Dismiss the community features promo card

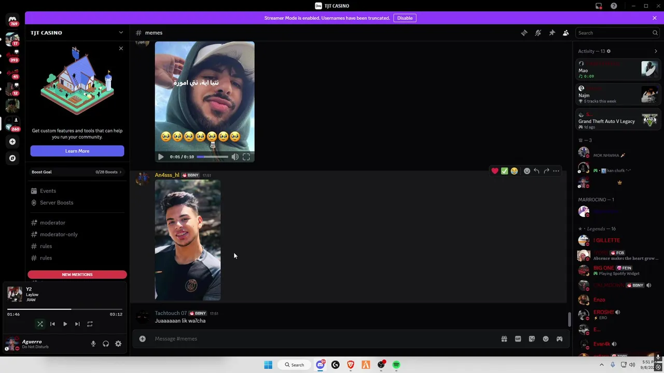[121, 48]
